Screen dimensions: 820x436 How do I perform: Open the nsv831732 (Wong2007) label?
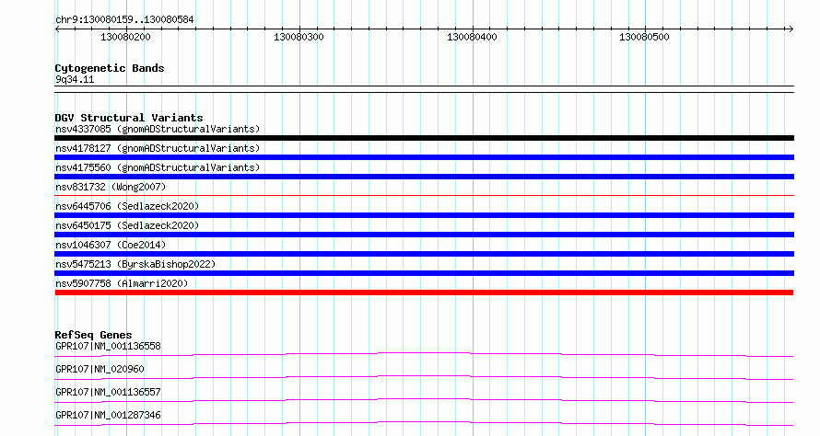coord(111,187)
